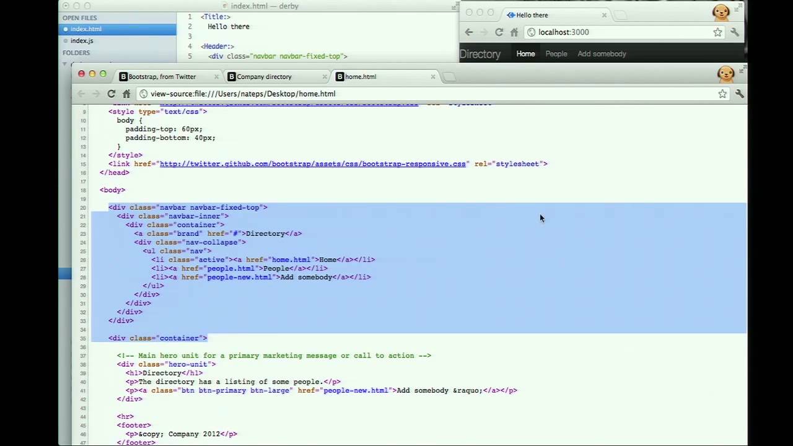Switch to Bootstrap, from Twitter tab
The height and width of the screenshot is (446, 793).
169,76
